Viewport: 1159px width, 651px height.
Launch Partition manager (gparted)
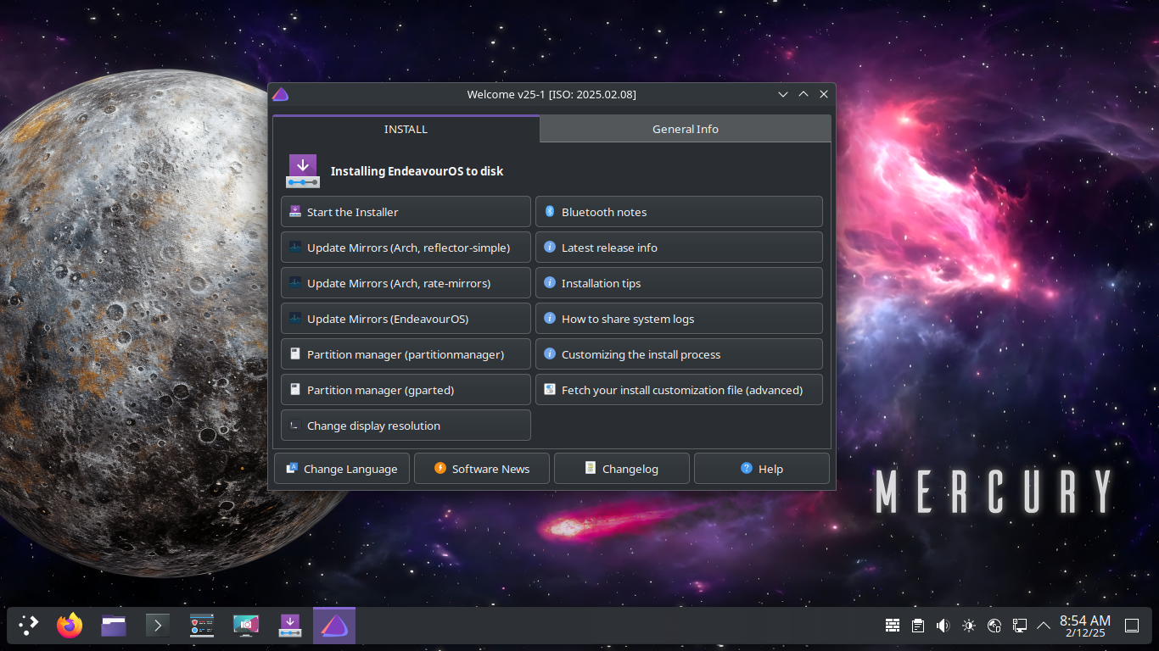pyautogui.click(x=406, y=390)
